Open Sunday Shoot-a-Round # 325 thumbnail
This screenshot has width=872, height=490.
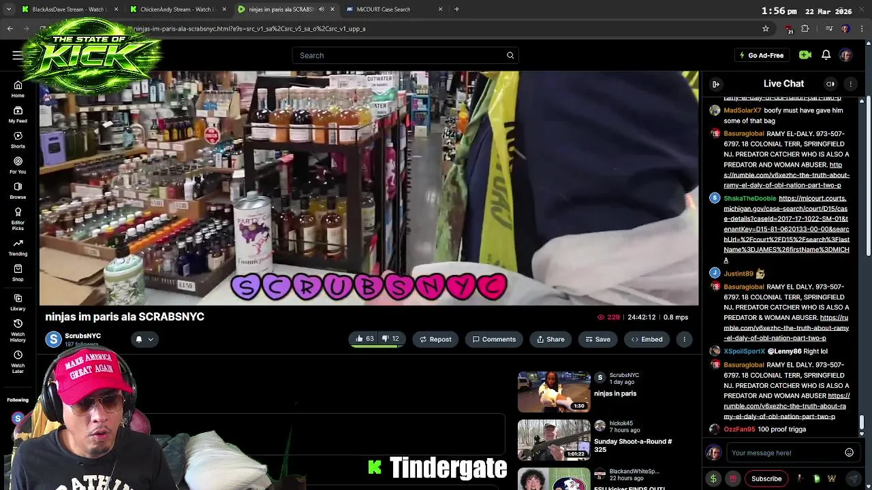coord(554,440)
